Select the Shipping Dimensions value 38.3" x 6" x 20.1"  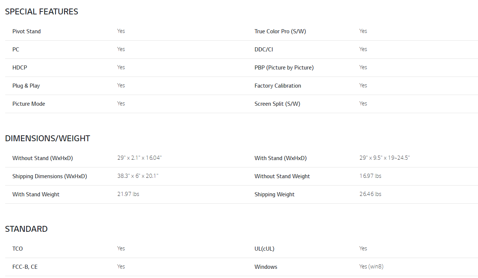pyautogui.click(x=138, y=176)
